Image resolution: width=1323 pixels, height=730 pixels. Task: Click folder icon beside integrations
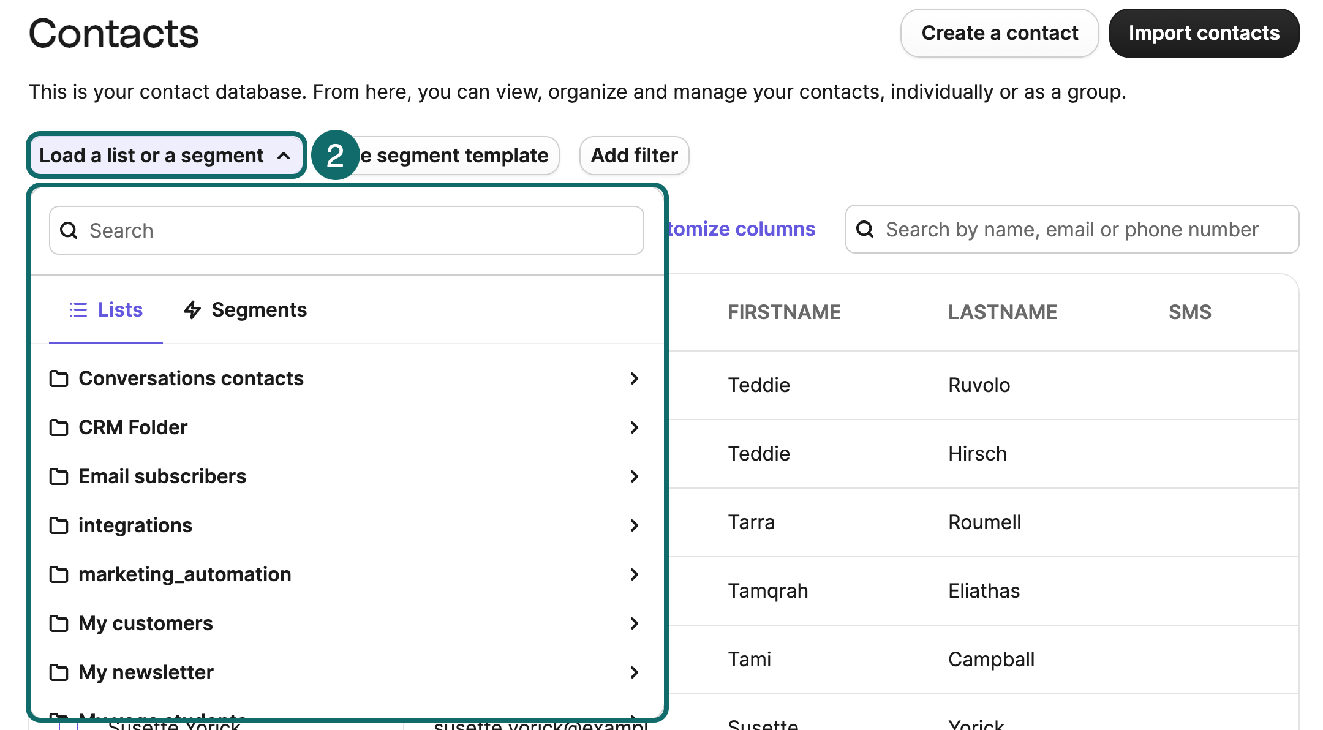coord(59,525)
